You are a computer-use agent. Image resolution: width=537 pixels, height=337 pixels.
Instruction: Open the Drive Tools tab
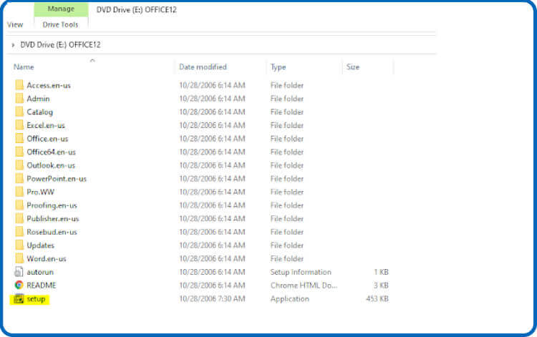[x=60, y=24]
